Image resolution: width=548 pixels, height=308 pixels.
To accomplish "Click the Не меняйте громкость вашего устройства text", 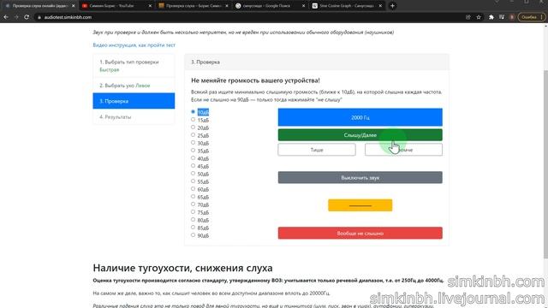I will tap(255, 80).
